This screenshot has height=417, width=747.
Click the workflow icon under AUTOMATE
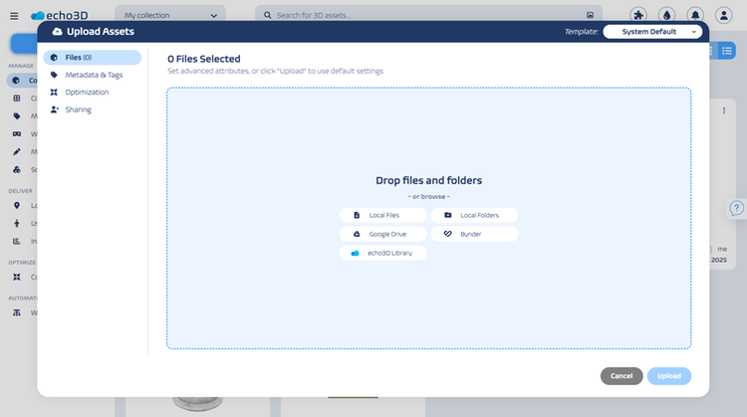point(17,313)
